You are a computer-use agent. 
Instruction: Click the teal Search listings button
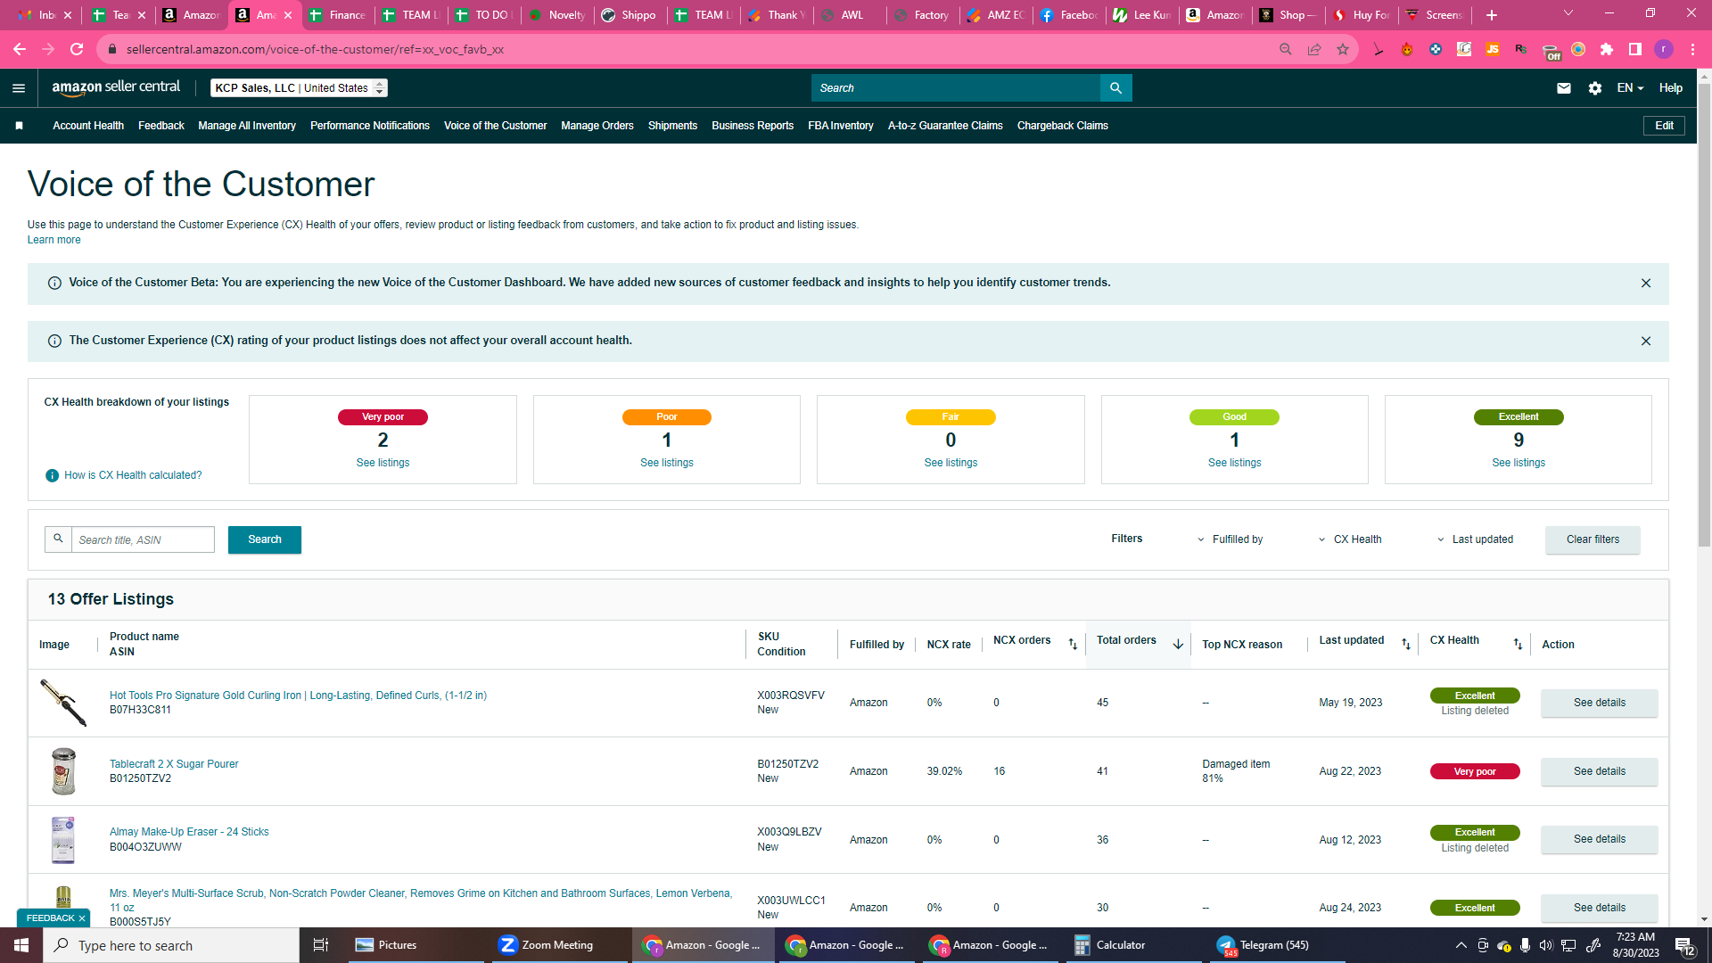(265, 539)
